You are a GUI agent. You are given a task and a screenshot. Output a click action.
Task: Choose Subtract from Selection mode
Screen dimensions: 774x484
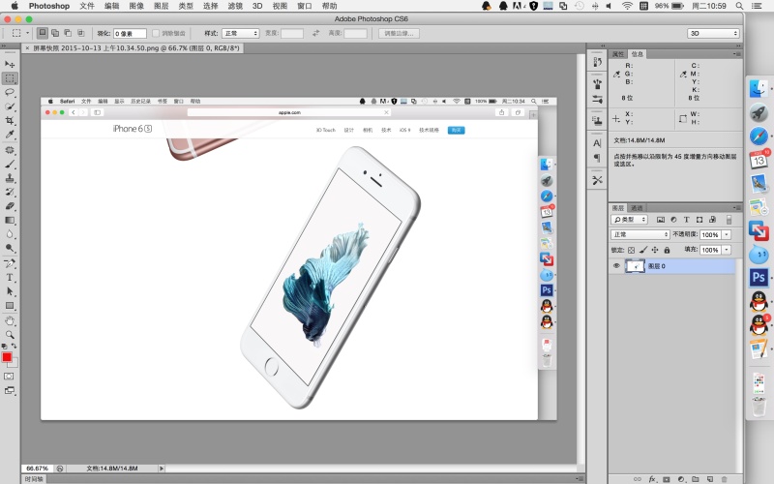point(68,33)
